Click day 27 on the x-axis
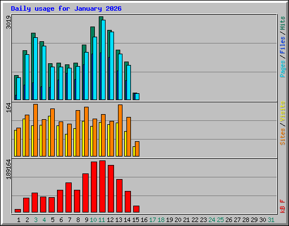The height and width of the screenshot is (226, 289). pos(237,220)
